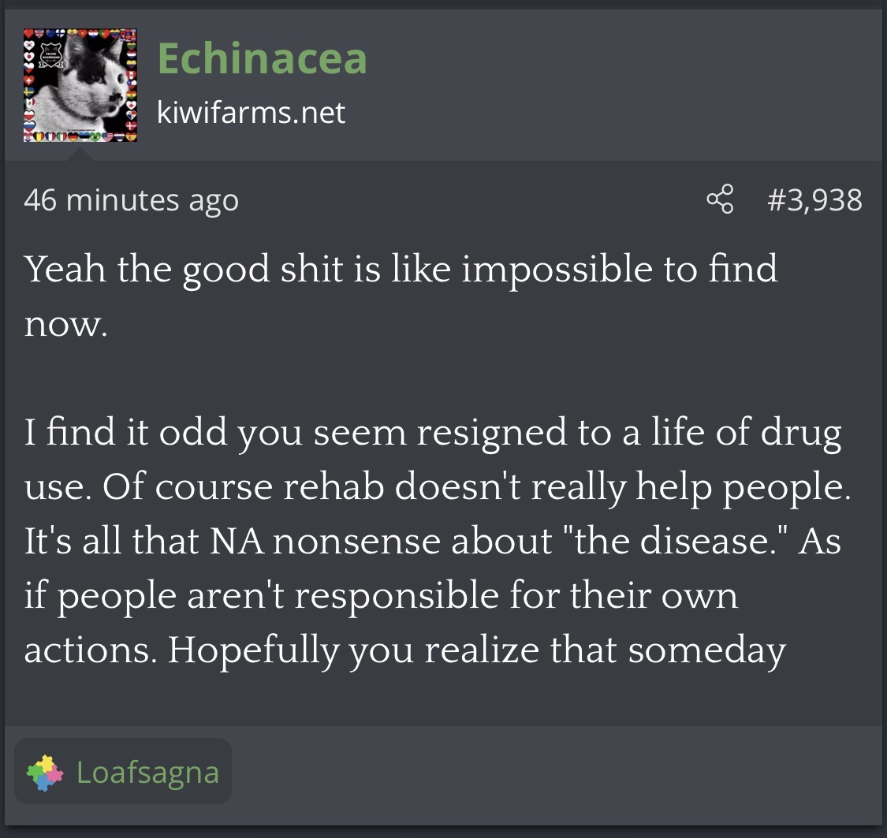Click the puzzle-piece reaction icon
The image size is (887, 838).
tap(44, 773)
